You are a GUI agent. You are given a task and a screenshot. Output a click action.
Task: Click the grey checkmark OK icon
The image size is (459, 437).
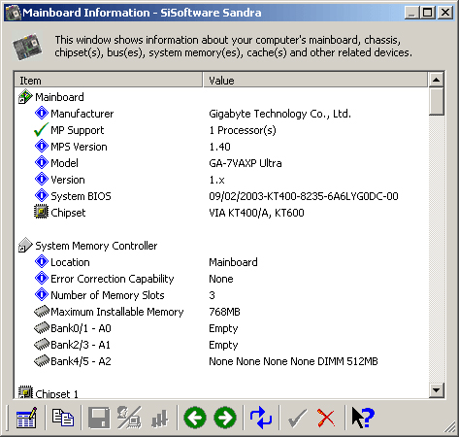297,418
